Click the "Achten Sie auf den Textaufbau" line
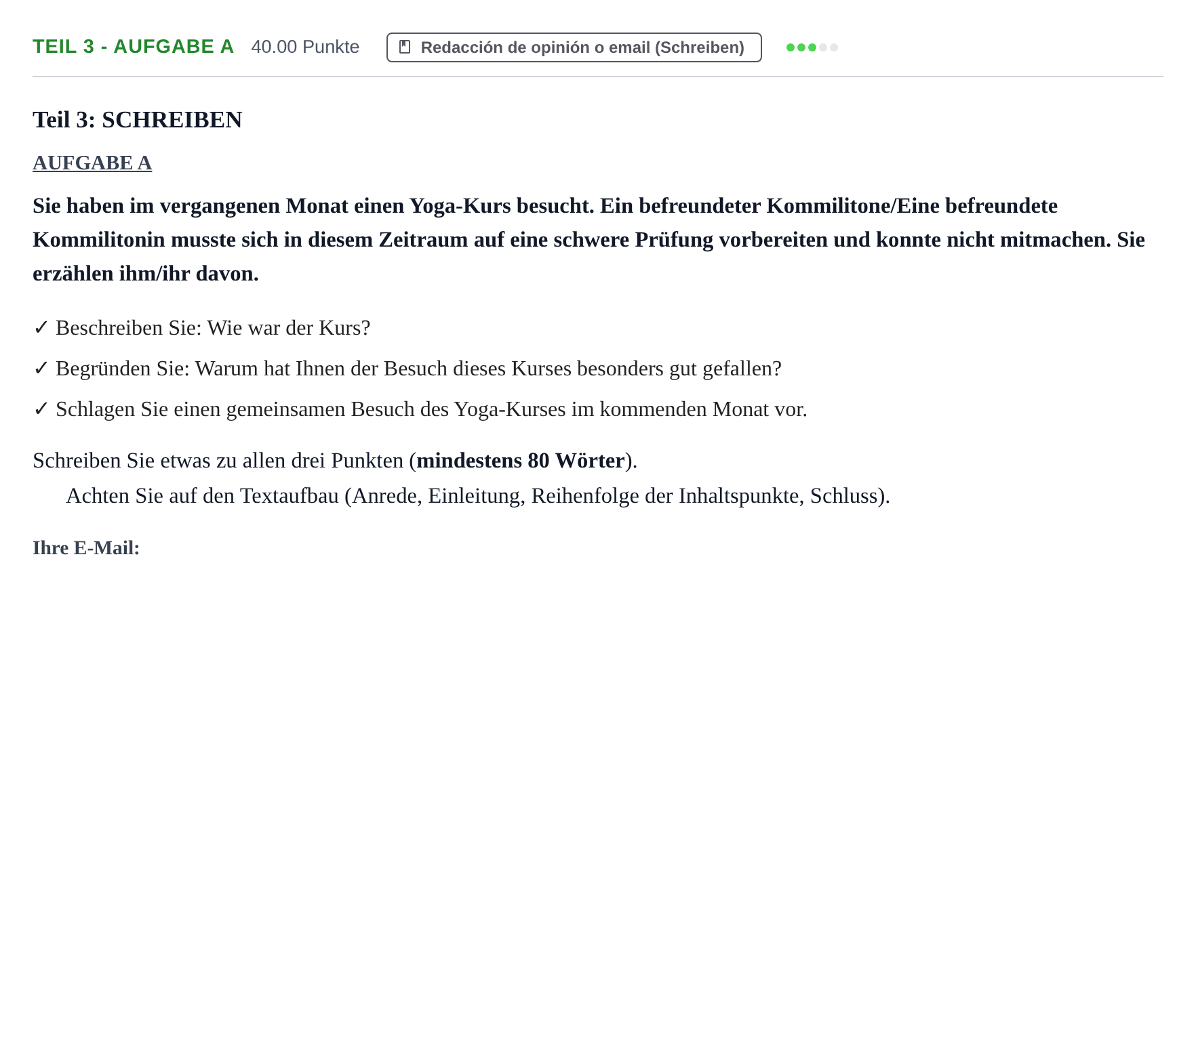Image resolution: width=1196 pixels, height=1057 pixels. click(478, 496)
